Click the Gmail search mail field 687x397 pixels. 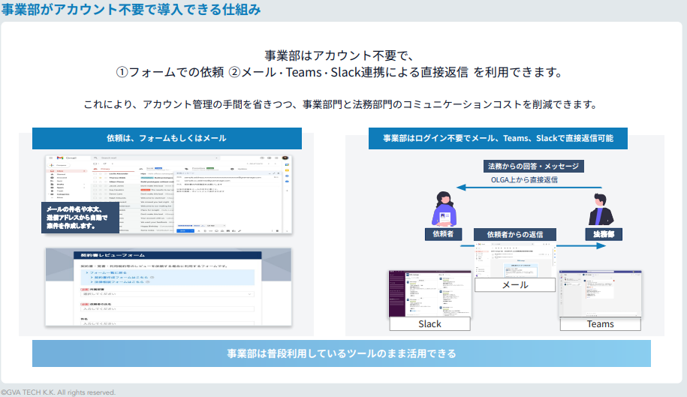point(155,158)
